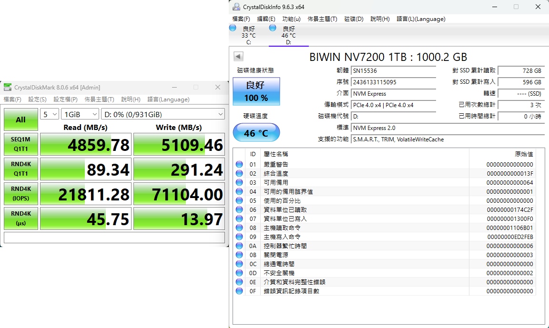The image size is (549, 328).
Task: Open 說明(H) menu in CrystalDiskMark
Action: point(131,99)
